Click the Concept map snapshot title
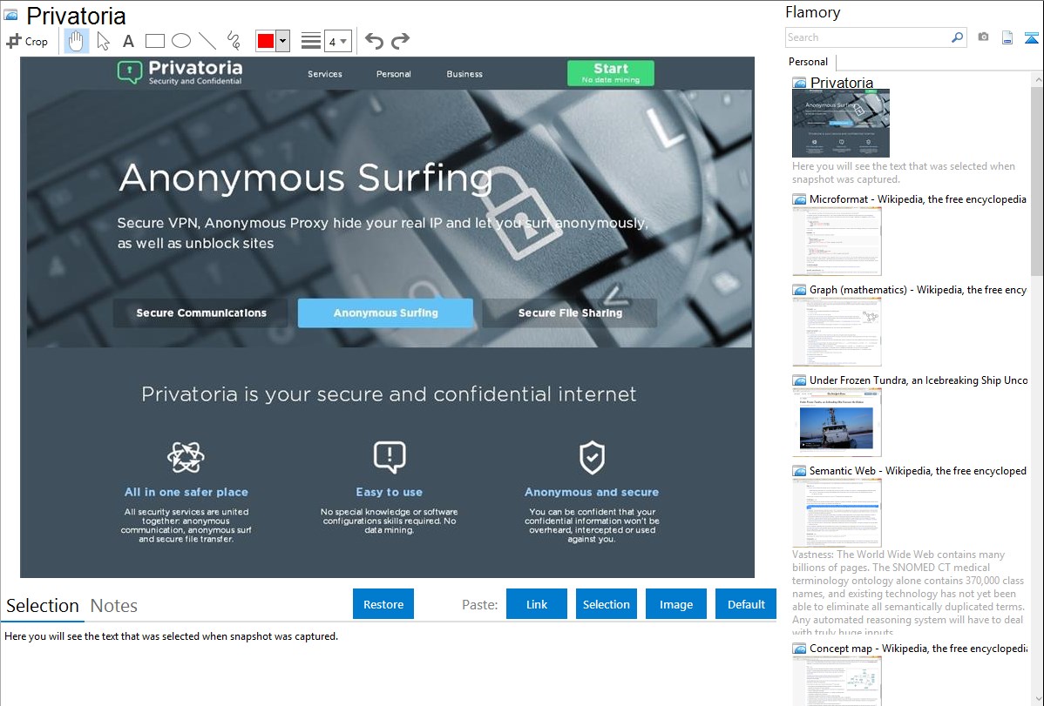The height and width of the screenshot is (706, 1044). click(919, 648)
